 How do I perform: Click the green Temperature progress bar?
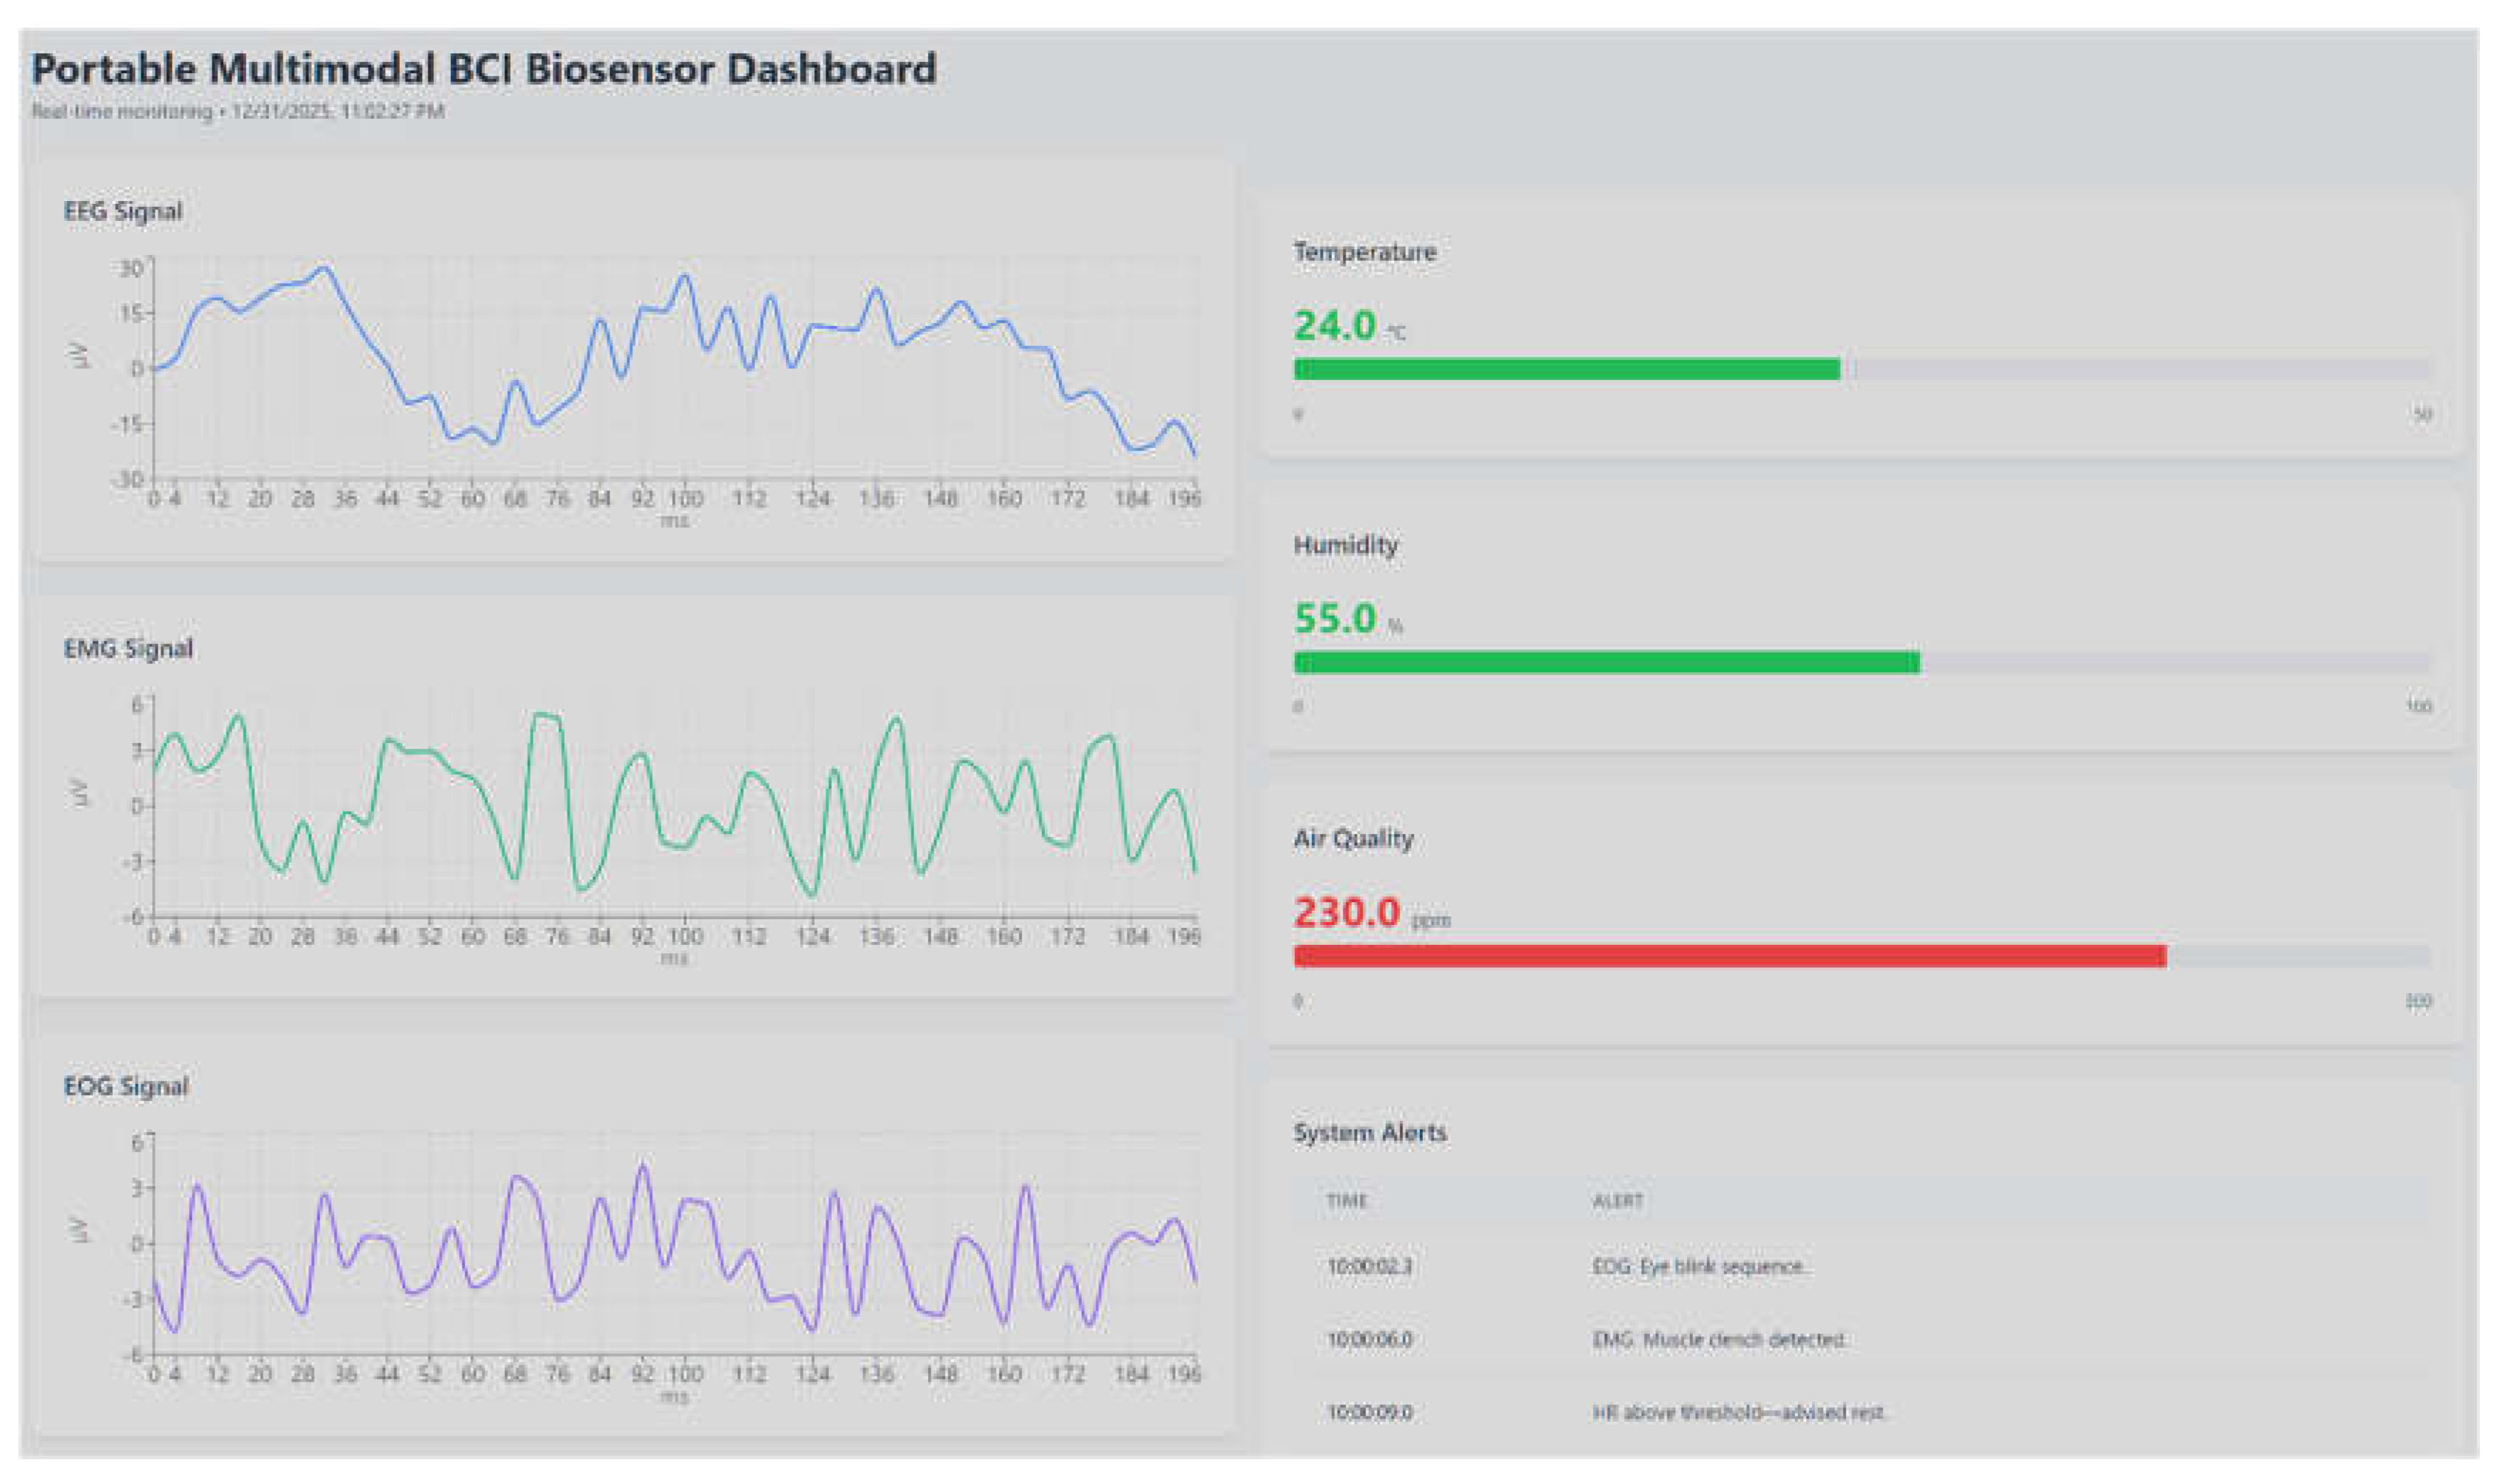(1566, 369)
